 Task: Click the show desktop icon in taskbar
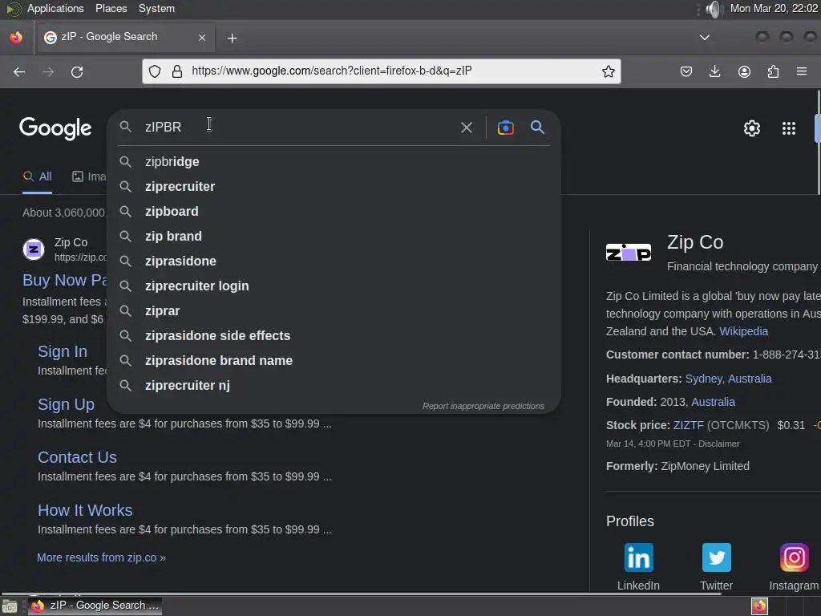click(10, 606)
